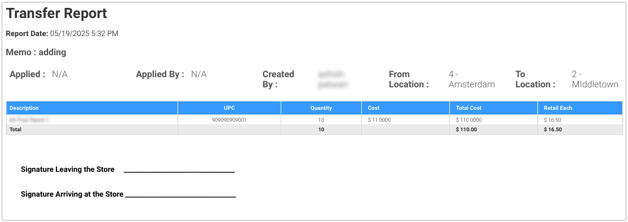Select the Memo : adding text
Image resolution: width=628 pixels, height=222 pixels.
[x=36, y=52]
